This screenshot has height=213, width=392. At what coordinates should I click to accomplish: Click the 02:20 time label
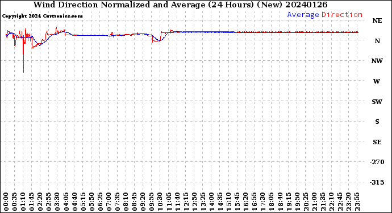pos(40,202)
